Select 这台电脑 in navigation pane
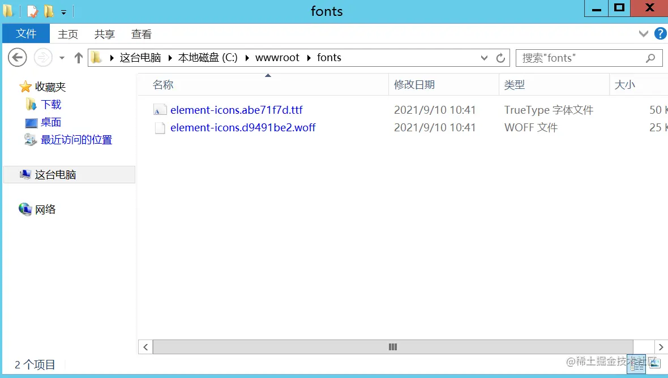Viewport: 668px width, 378px height. pos(55,174)
